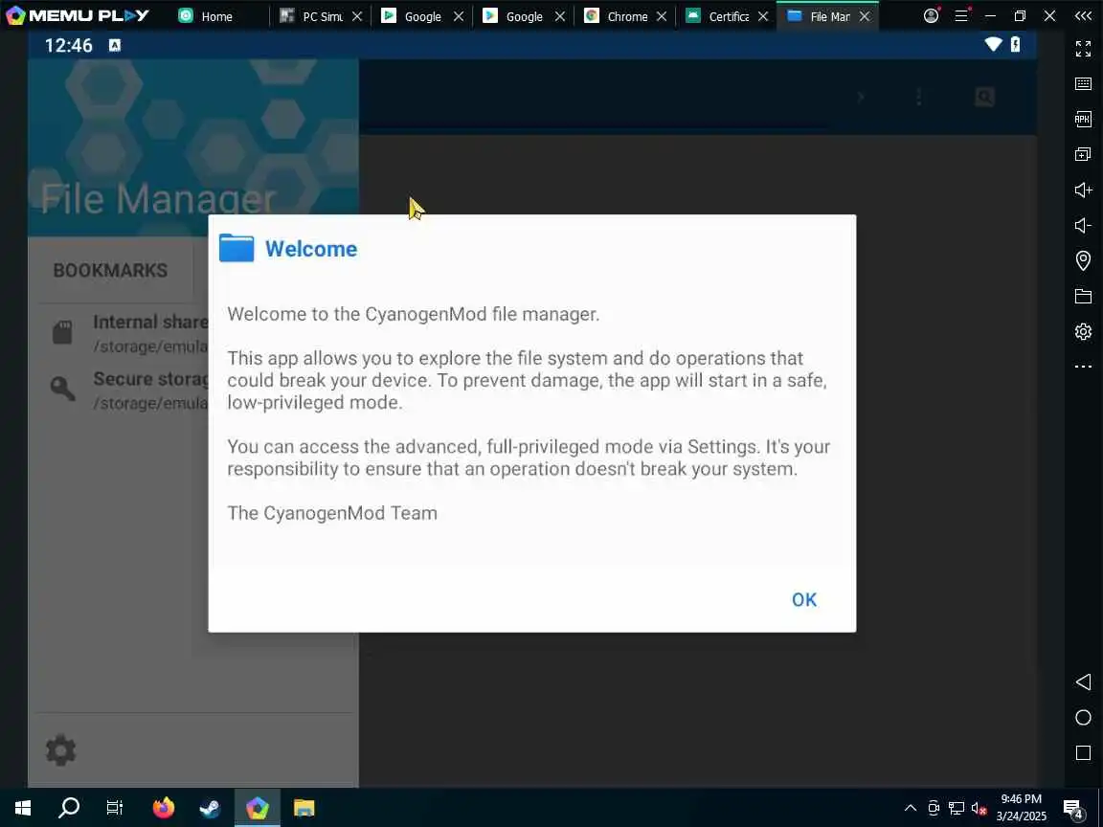Switch to the Certificate tab
This screenshot has height=827, width=1103.
click(717, 16)
